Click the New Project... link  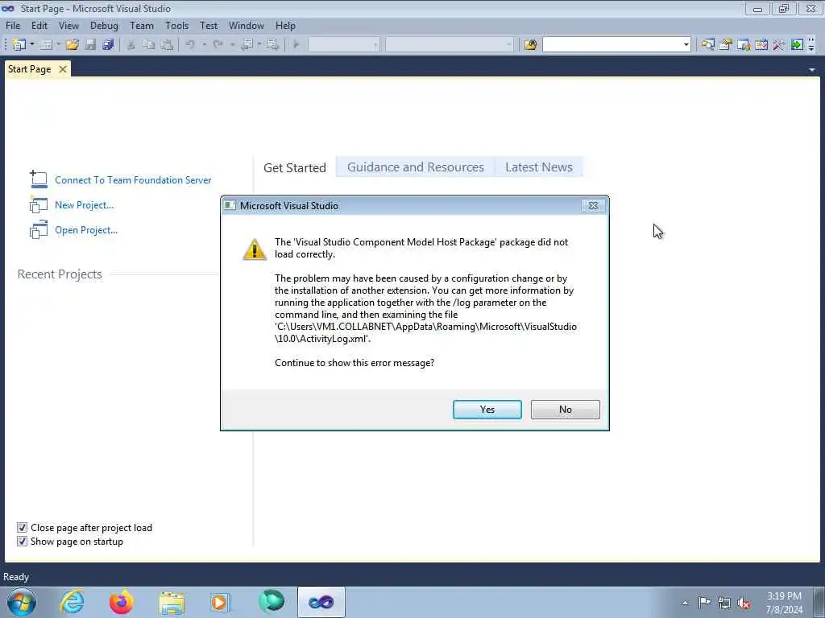[84, 205]
